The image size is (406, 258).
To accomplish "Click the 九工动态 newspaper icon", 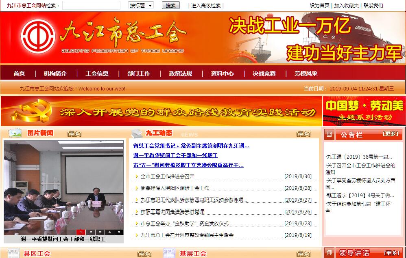I will [x=137, y=133].
